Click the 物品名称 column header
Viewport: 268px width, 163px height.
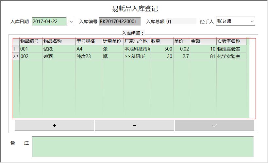(59, 41)
